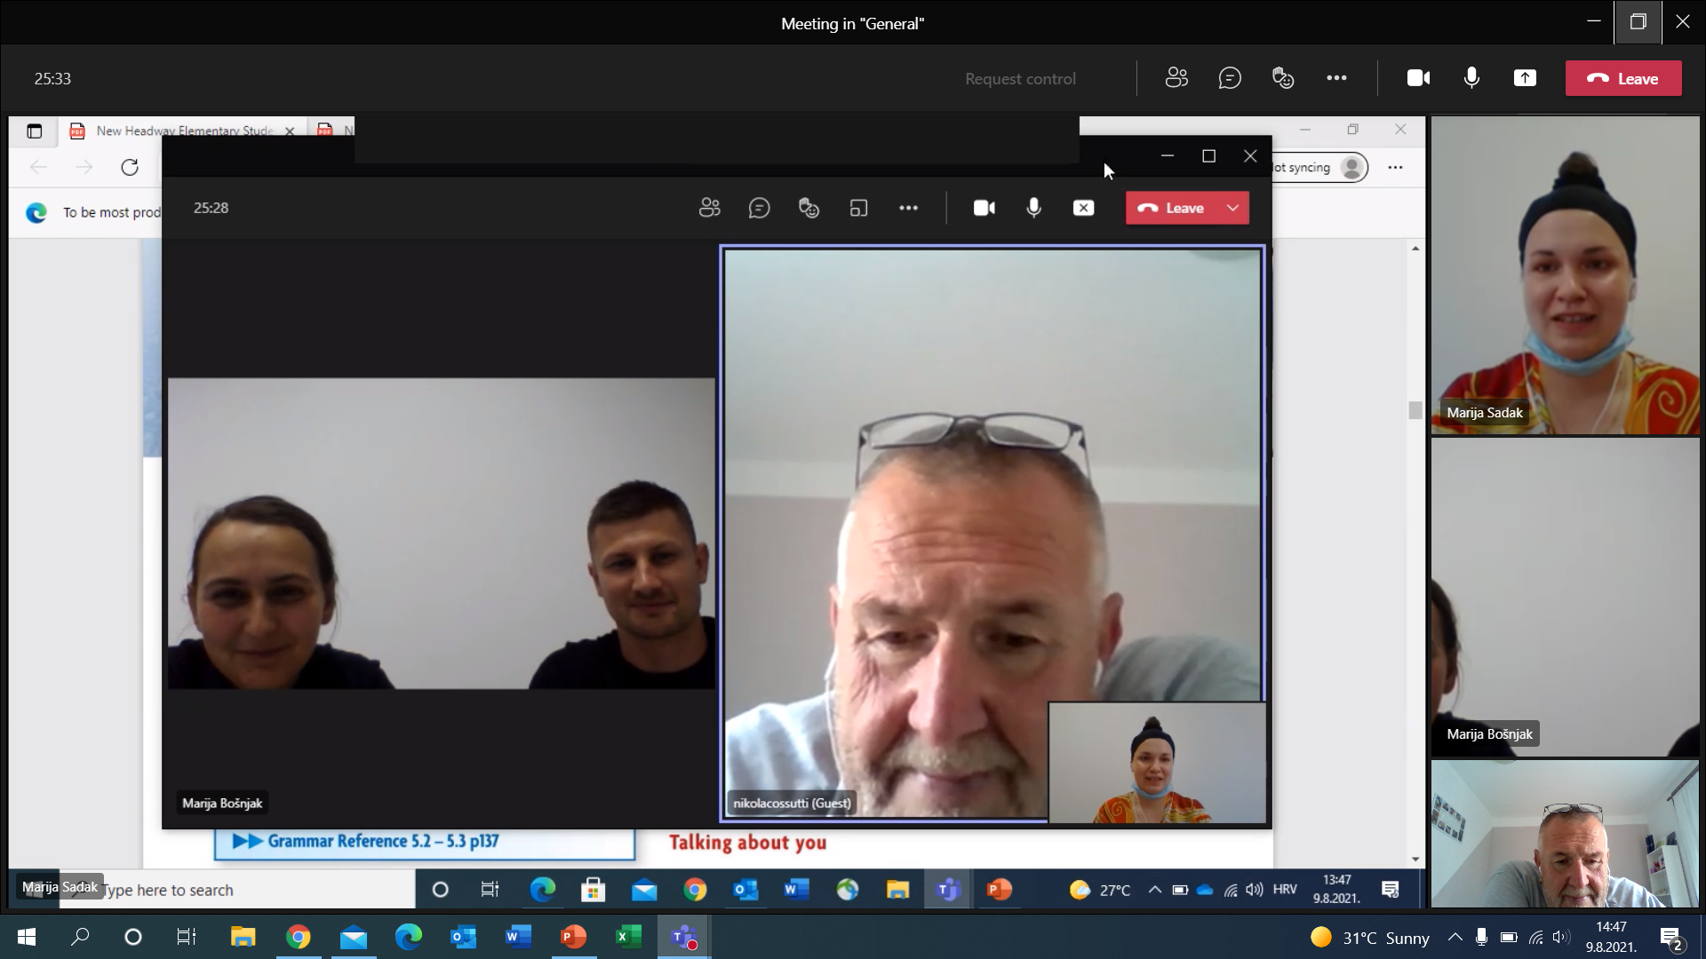
Task: Click the shared document vertical scrollbar thumb
Action: pos(1415,410)
